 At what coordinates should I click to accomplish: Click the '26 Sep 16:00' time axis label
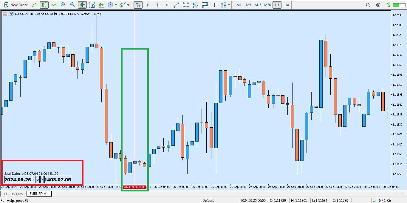click(219, 187)
